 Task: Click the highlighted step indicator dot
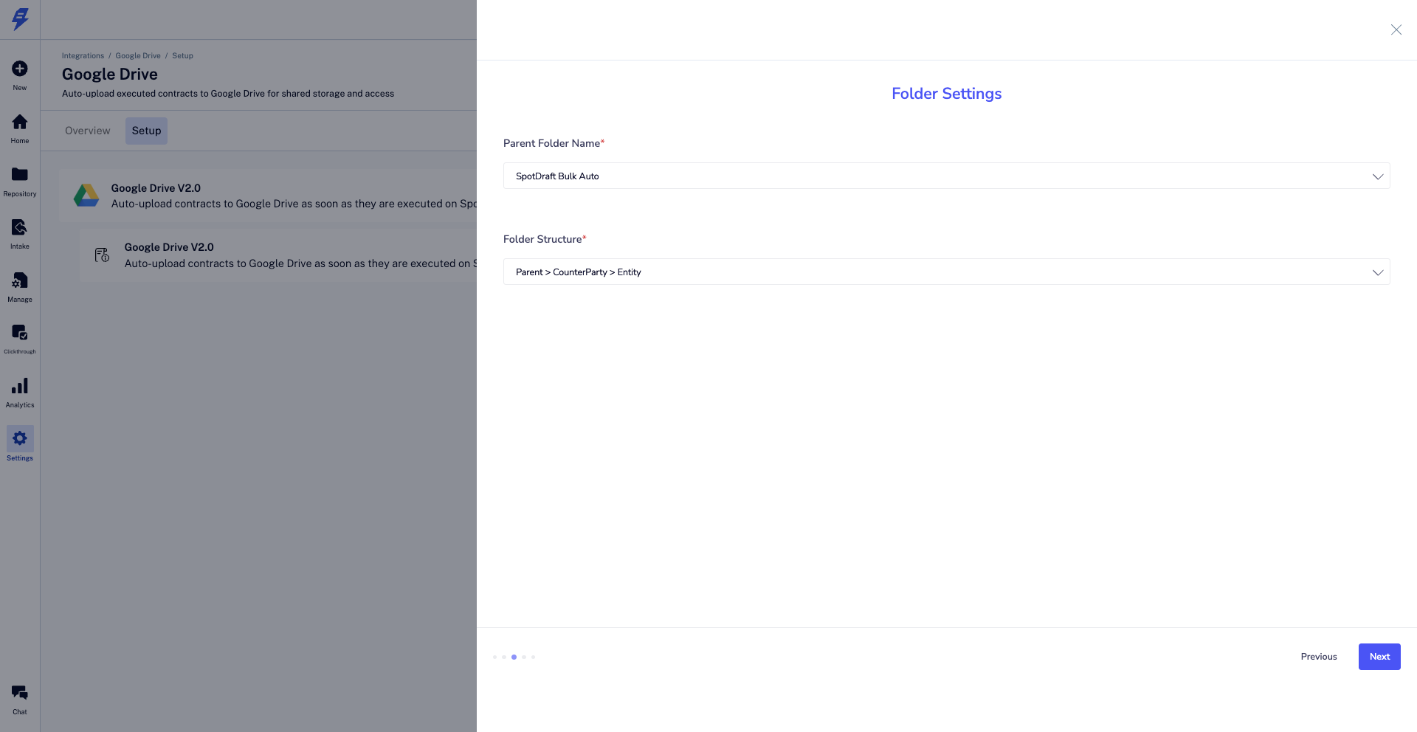(x=514, y=657)
